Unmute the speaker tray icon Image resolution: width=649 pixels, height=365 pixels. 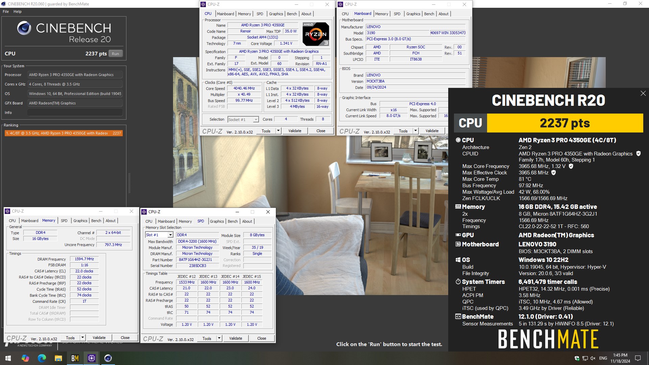tap(593, 358)
